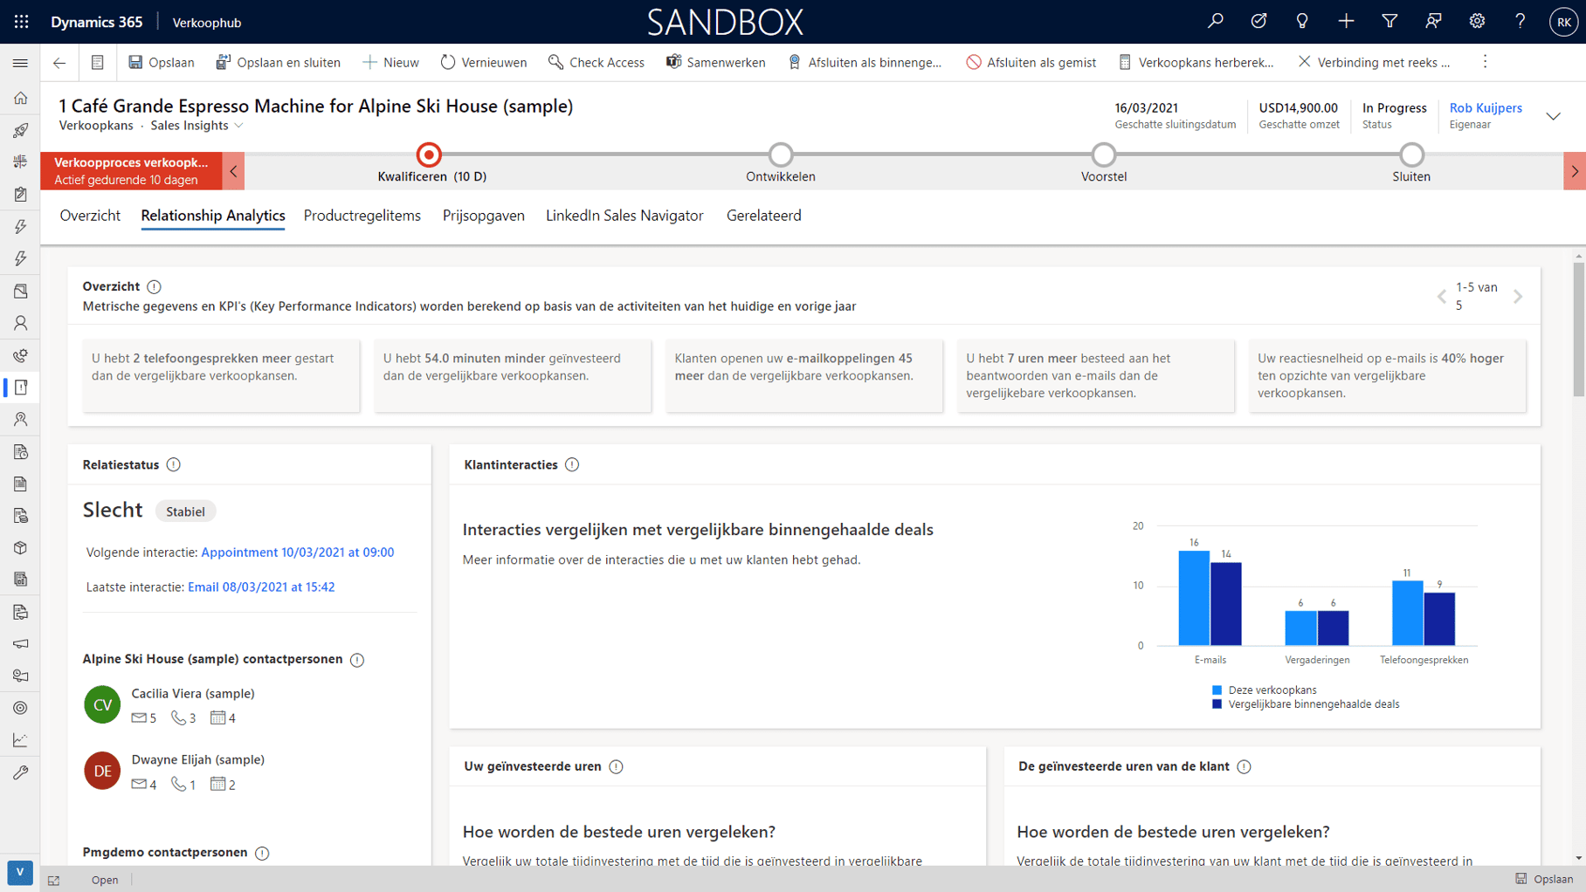This screenshot has width=1586, height=892.
Task: Open the target goals icon in sidebar
Action: [x=20, y=708]
